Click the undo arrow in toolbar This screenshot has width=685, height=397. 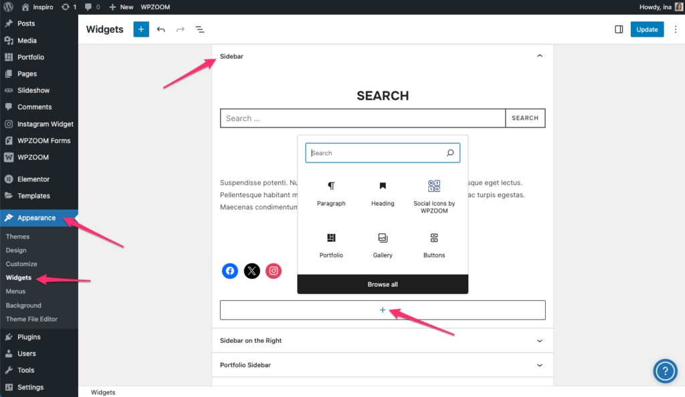click(161, 29)
